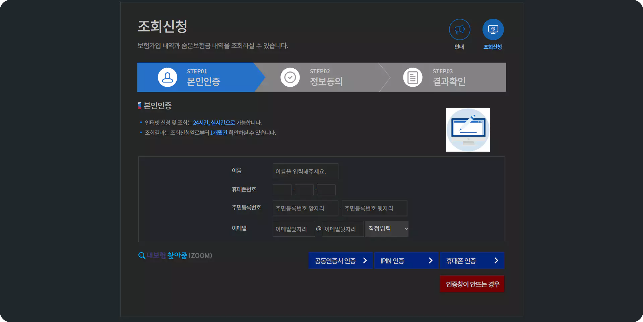Click the magnifier icon beside 내보험 찾아줌
This screenshot has height=322, width=643.
141,255
